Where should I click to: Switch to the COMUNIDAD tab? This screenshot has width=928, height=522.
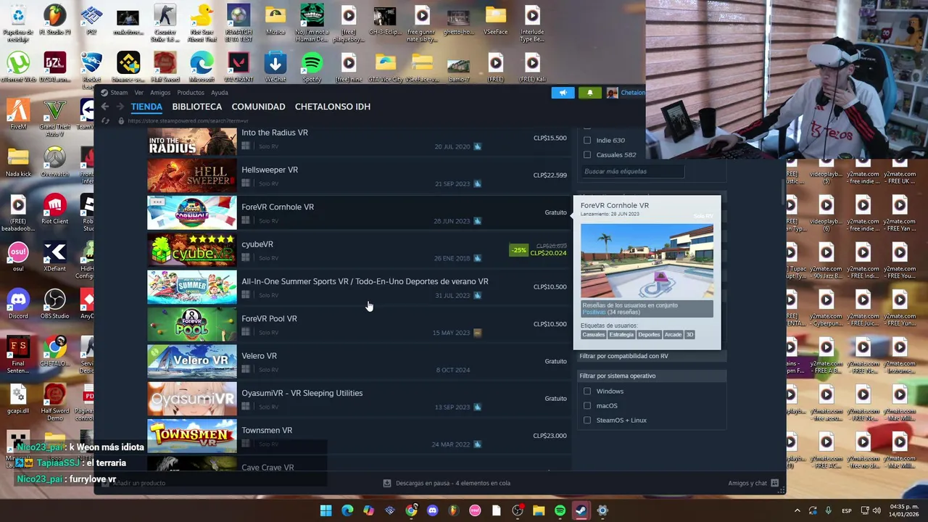tap(258, 107)
